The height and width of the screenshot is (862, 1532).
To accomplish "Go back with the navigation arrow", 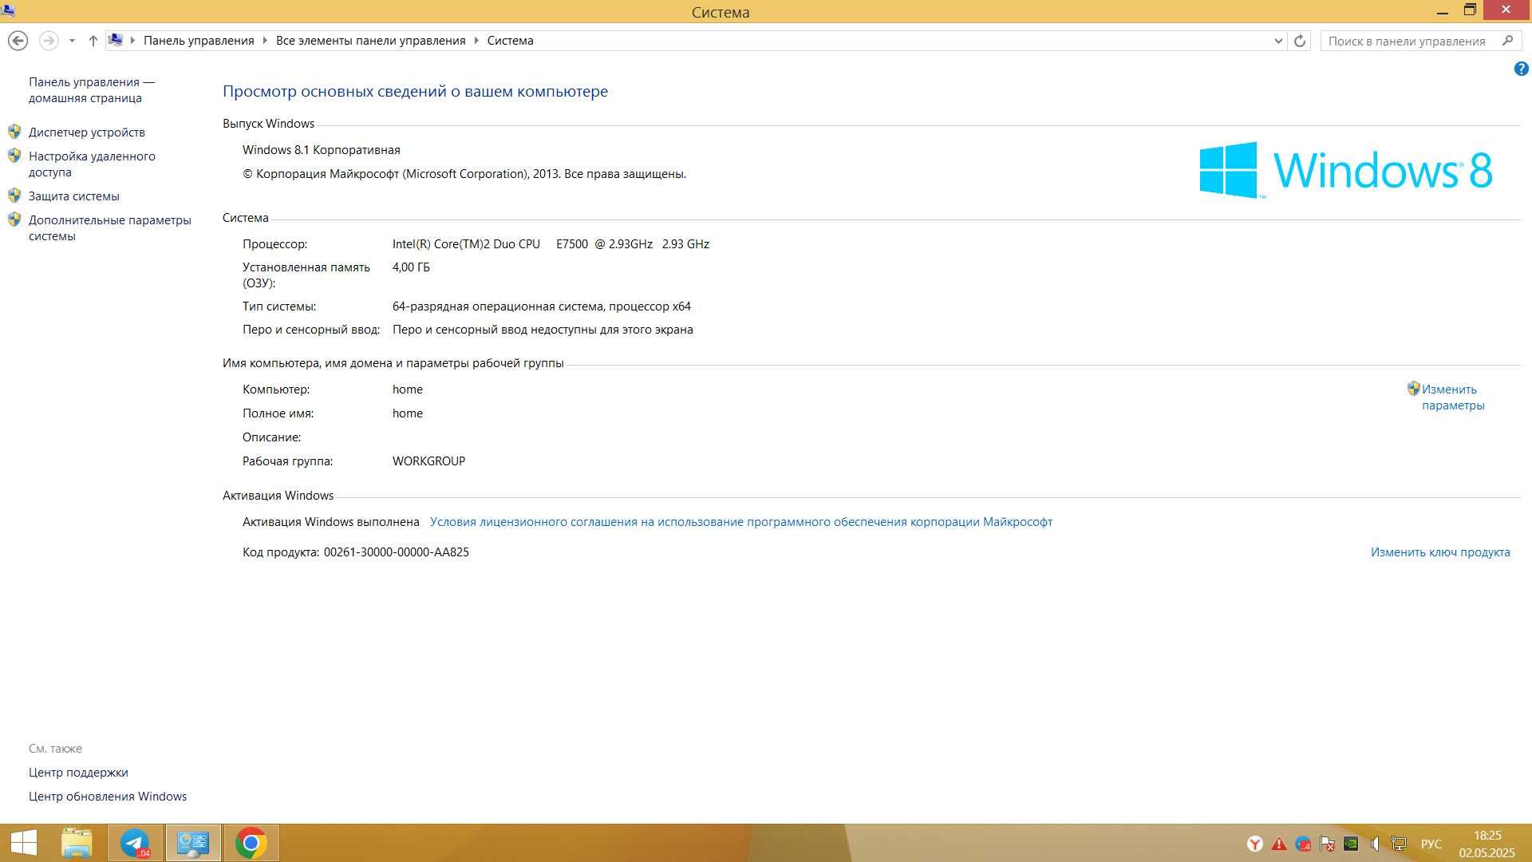I will point(18,41).
